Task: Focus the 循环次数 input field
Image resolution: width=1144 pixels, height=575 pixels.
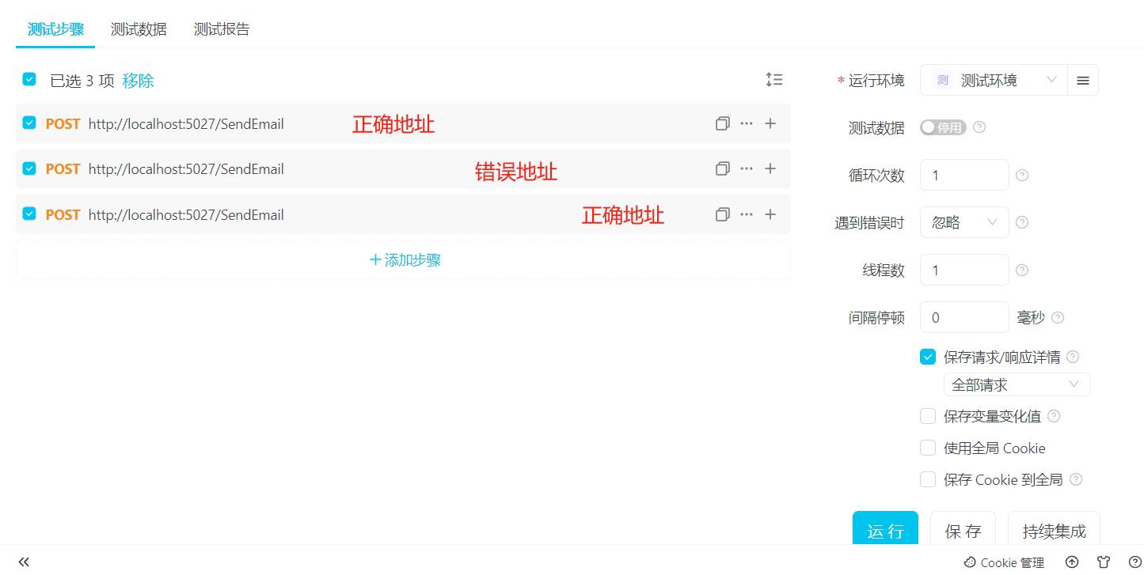Action: tap(964, 175)
